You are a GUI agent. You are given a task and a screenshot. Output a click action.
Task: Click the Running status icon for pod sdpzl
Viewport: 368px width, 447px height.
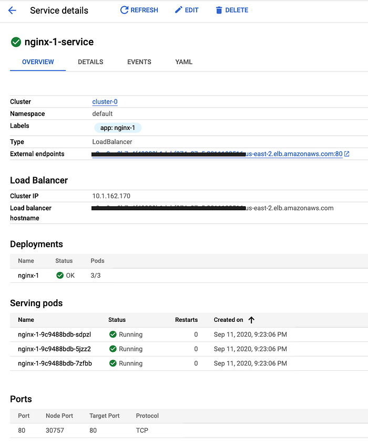[113, 334]
